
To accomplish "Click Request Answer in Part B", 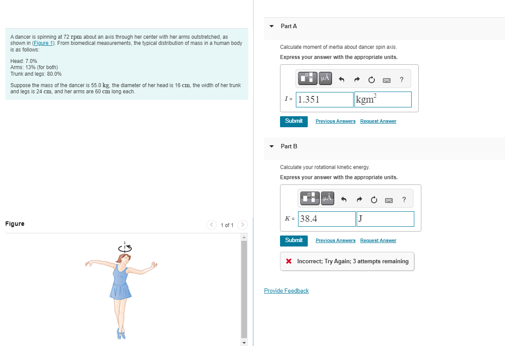I will click(x=378, y=240).
